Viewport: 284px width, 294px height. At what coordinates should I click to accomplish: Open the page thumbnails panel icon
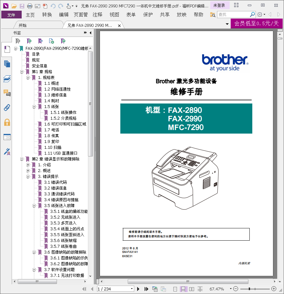7,64
